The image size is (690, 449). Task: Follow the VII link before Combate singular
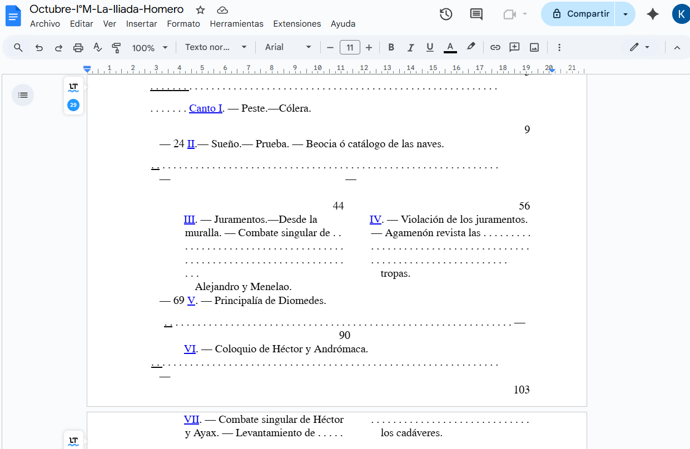[x=192, y=420]
